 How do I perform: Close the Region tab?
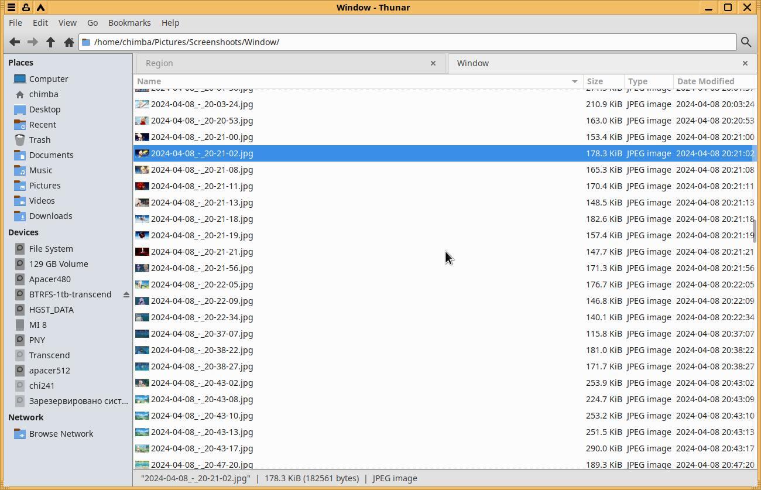pos(433,63)
